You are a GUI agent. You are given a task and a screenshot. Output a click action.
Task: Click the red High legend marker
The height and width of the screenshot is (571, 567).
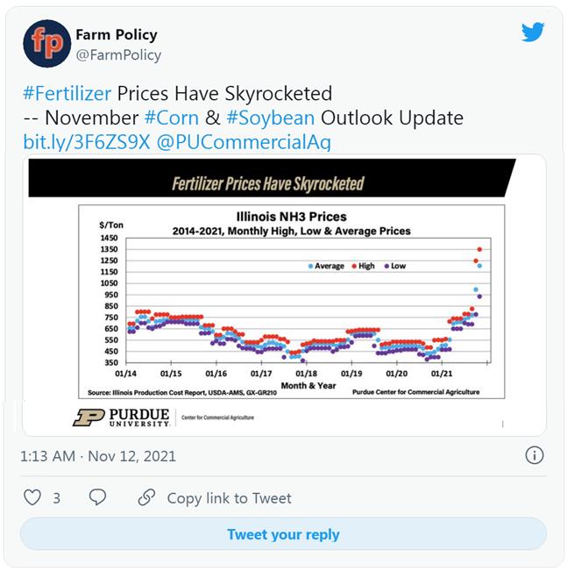click(x=354, y=266)
